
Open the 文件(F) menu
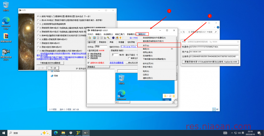[90, 34]
